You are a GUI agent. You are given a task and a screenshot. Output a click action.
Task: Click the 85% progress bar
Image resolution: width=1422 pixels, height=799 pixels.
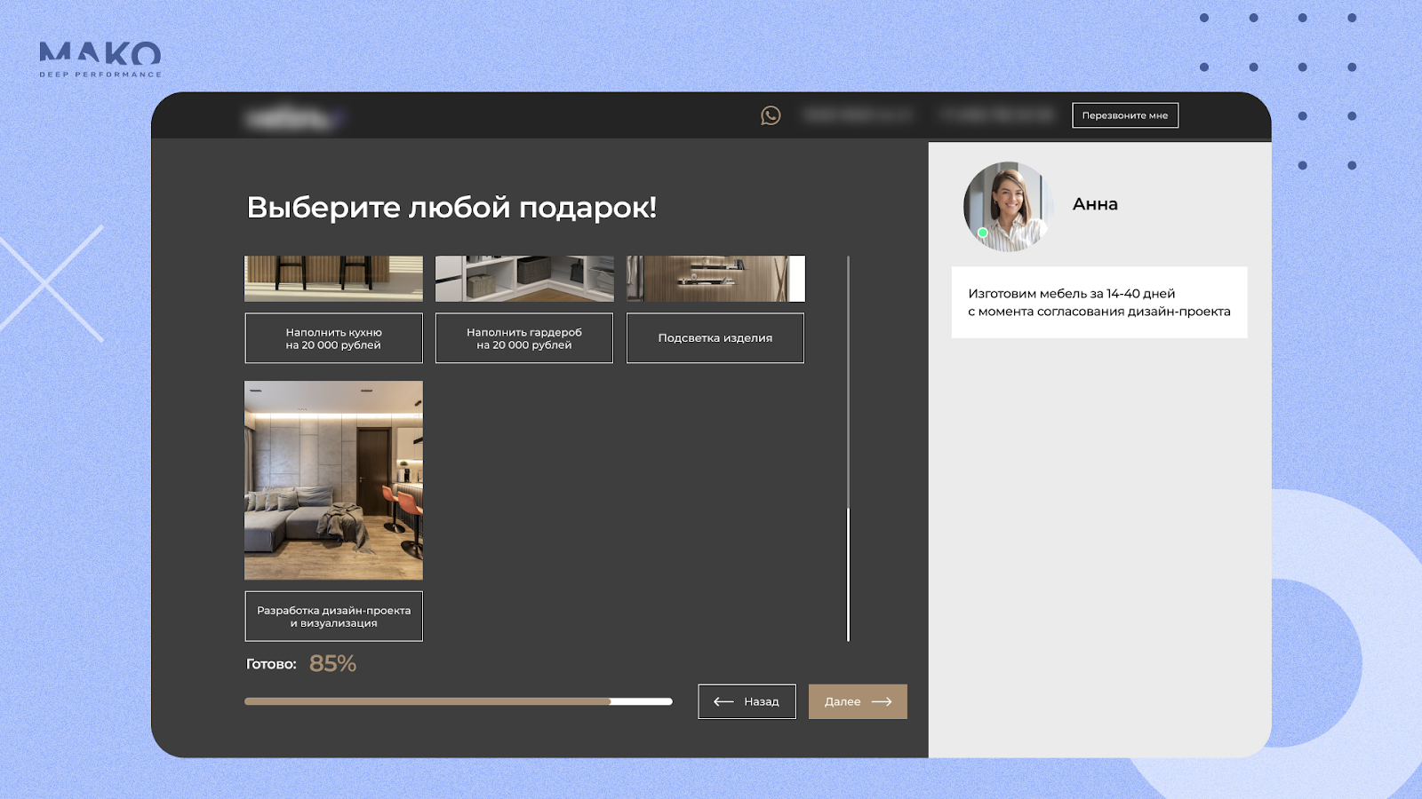pyautogui.click(x=459, y=701)
